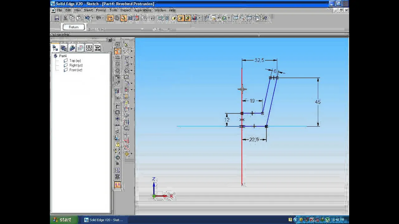Click the Fit view icon
Viewport: 399px width, 224px height.
(x=249, y=18)
